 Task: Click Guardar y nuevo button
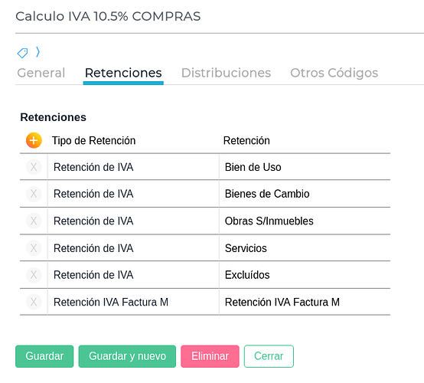point(127,356)
